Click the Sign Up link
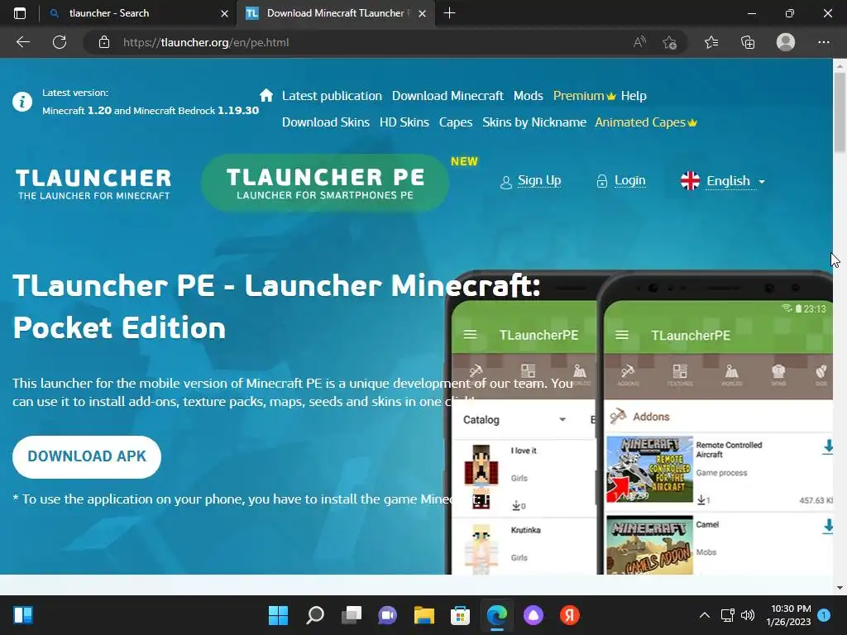Screen dimensions: 847x635 point(530,181)
